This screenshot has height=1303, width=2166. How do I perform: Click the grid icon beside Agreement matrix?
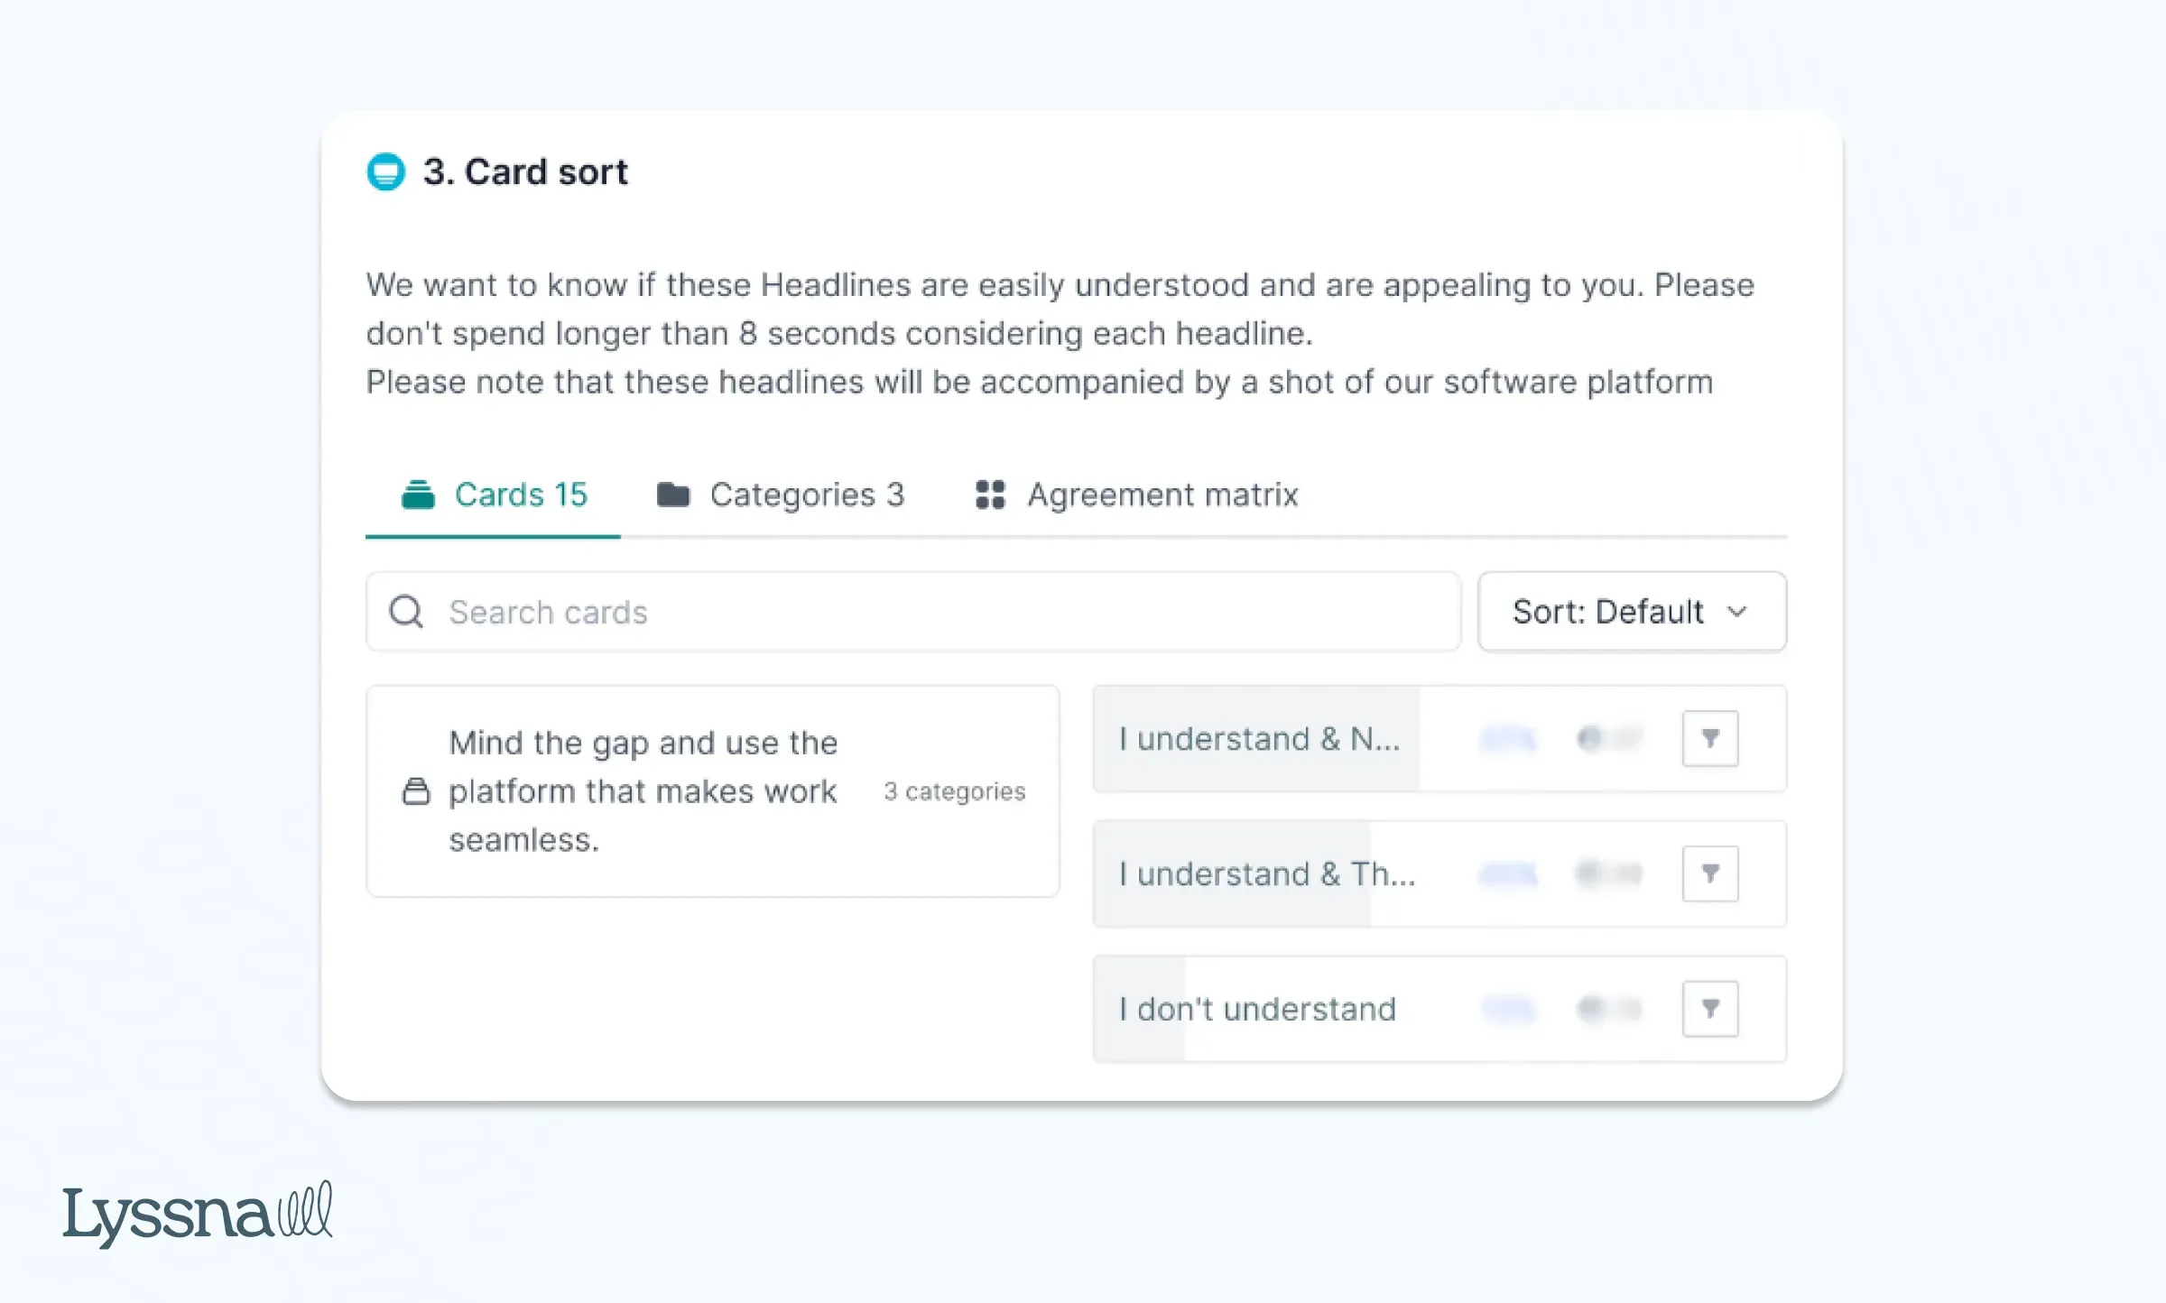click(989, 494)
